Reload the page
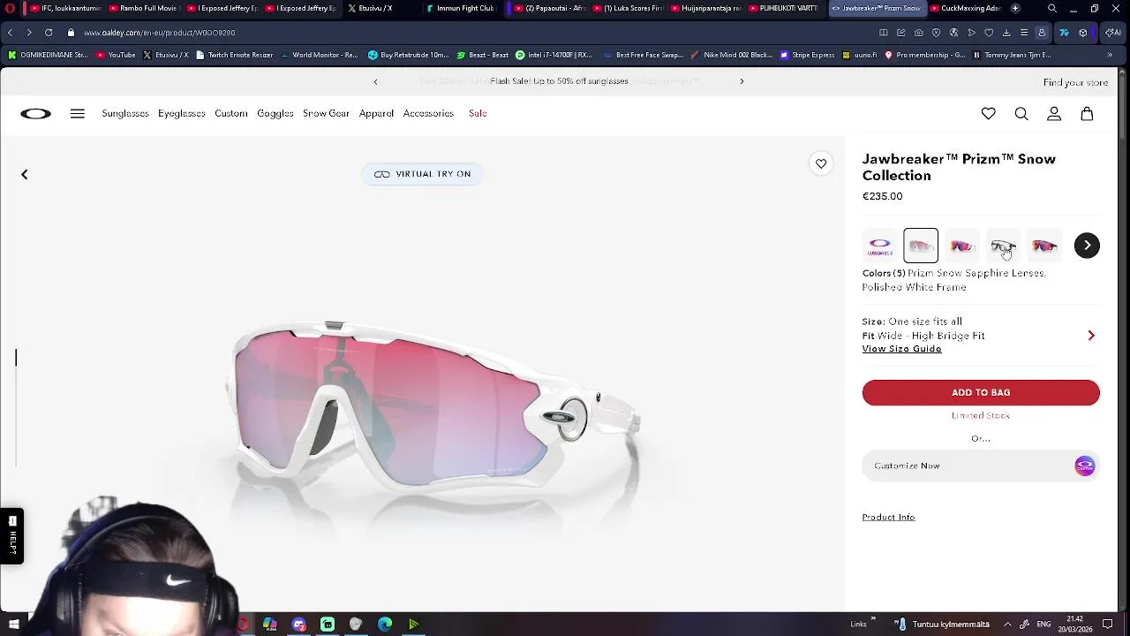The height and width of the screenshot is (636, 1130). [49, 33]
